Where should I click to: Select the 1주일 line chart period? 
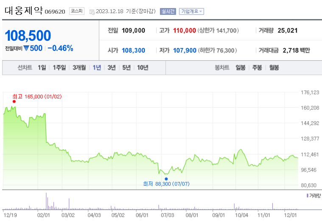[x=59, y=67]
